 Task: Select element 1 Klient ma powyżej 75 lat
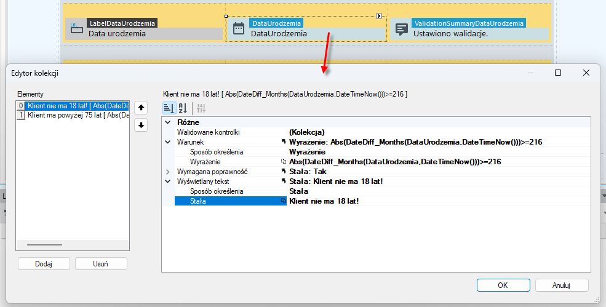coord(73,115)
